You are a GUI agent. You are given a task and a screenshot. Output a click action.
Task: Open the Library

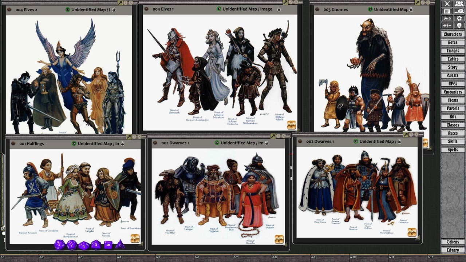(453, 250)
